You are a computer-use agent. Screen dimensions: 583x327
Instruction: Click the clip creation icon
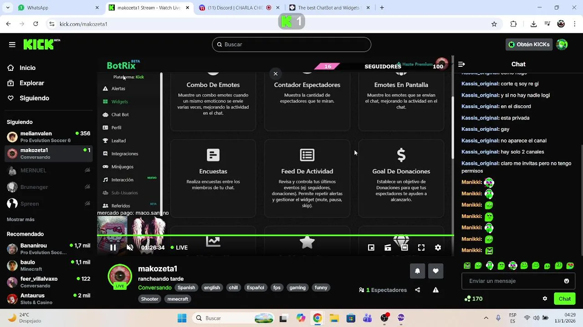388,248
